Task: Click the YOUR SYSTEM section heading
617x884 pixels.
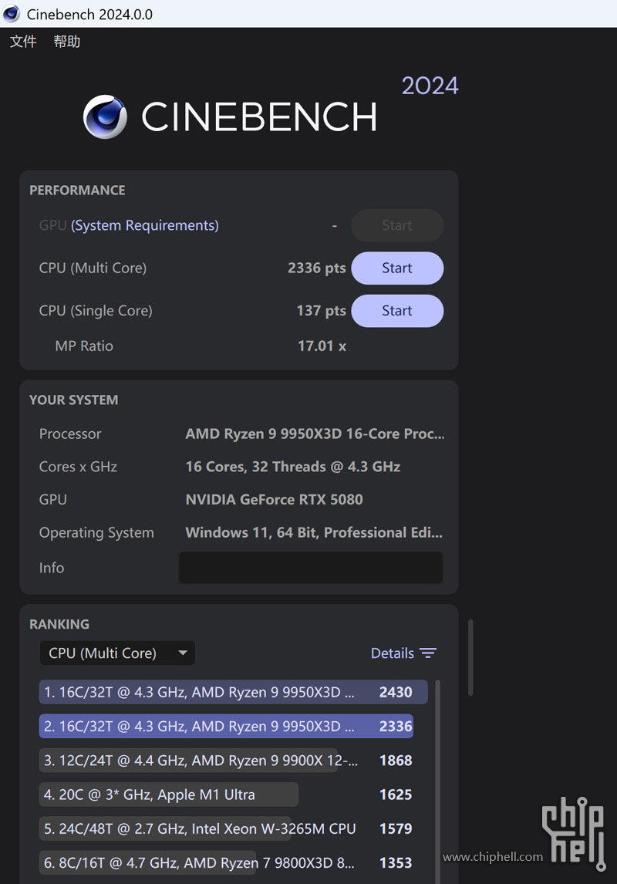Action: pyautogui.click(x=74, y=400)
